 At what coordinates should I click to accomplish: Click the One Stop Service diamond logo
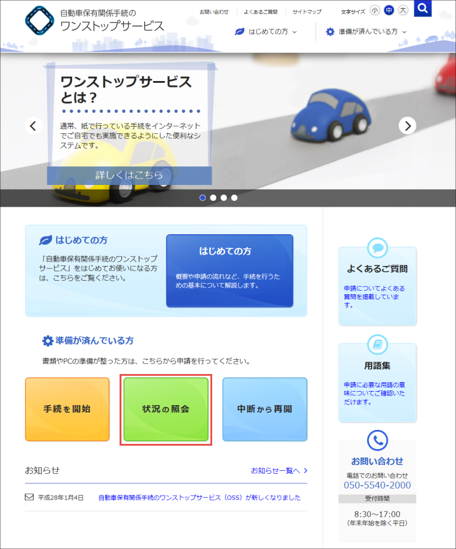(x=39, y=21)
